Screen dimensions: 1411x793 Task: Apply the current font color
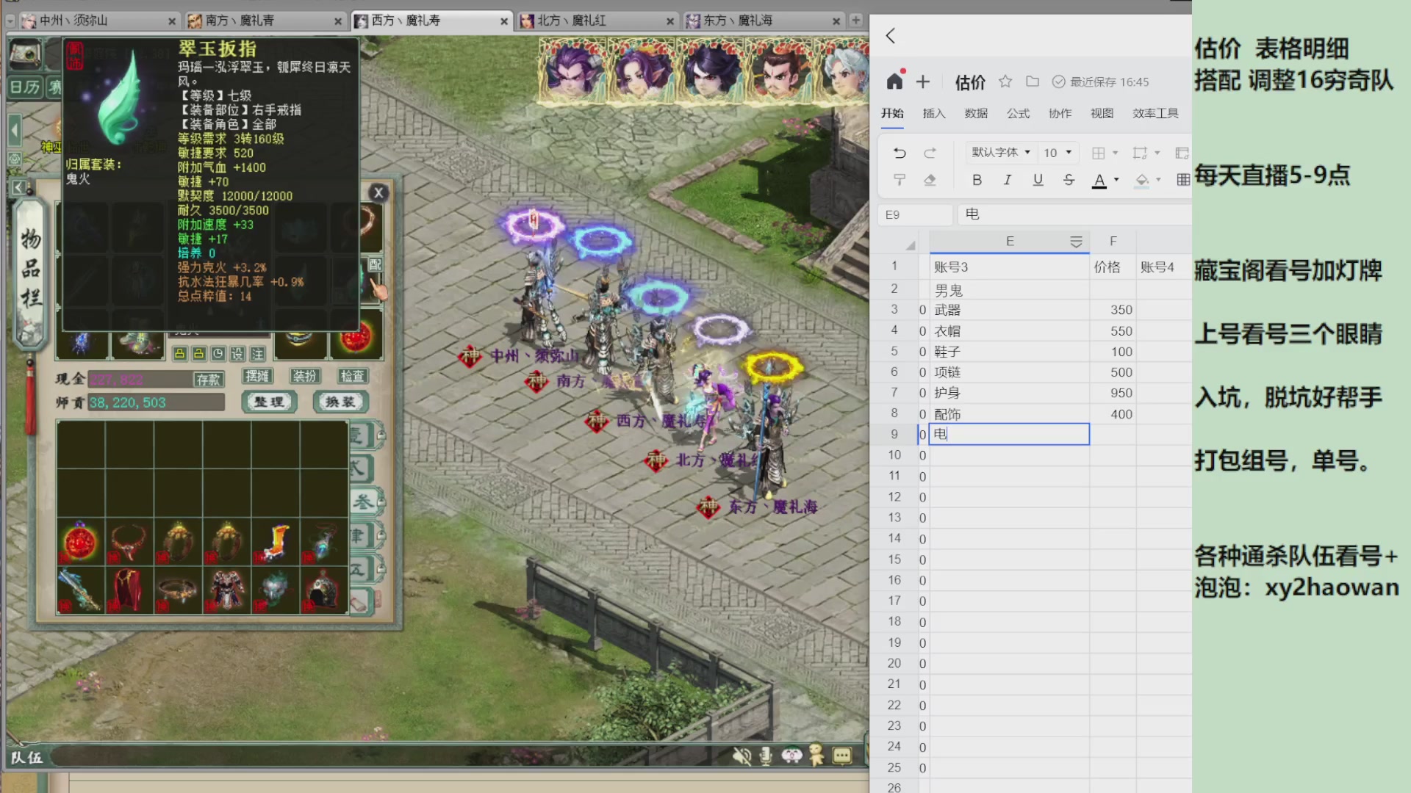[x=1099, y=180]
